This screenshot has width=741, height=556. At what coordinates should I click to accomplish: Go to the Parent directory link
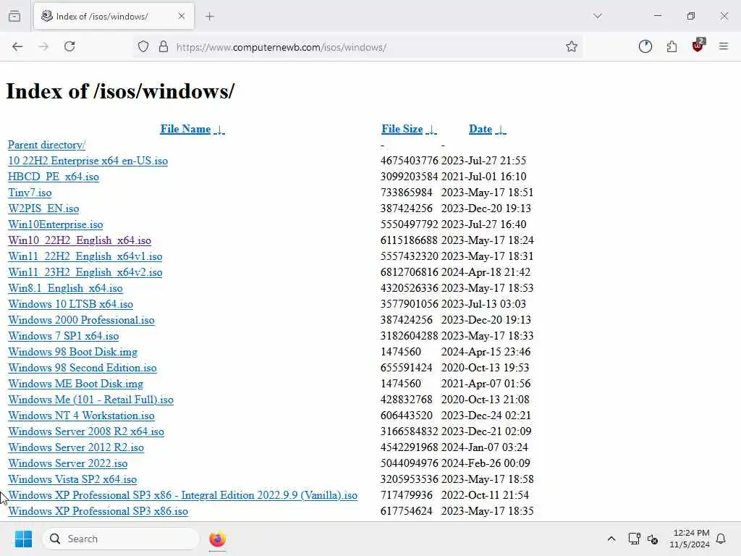click(46, 145)
